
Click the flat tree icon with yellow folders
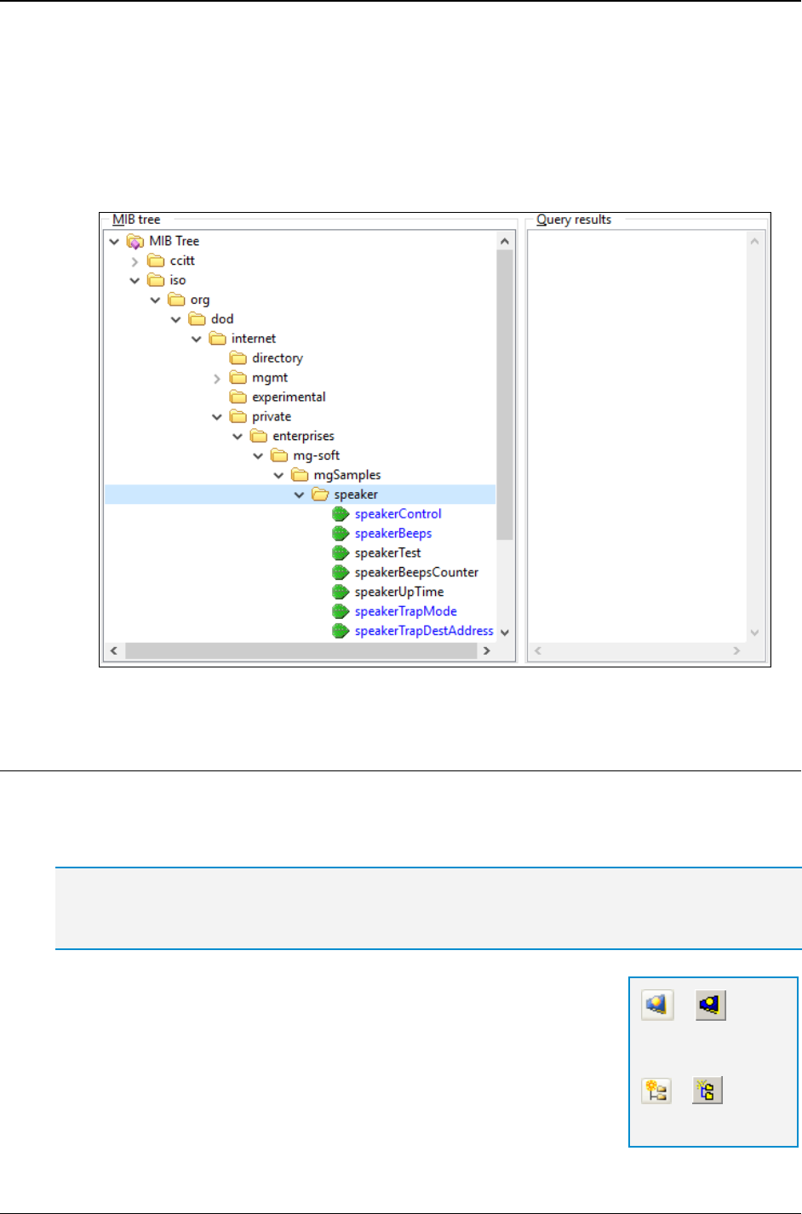[707, 1091]
